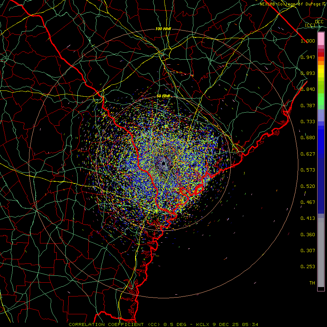327x327 pixels.
Task: Select the 0.360 legend value
Action: [308, 235]
